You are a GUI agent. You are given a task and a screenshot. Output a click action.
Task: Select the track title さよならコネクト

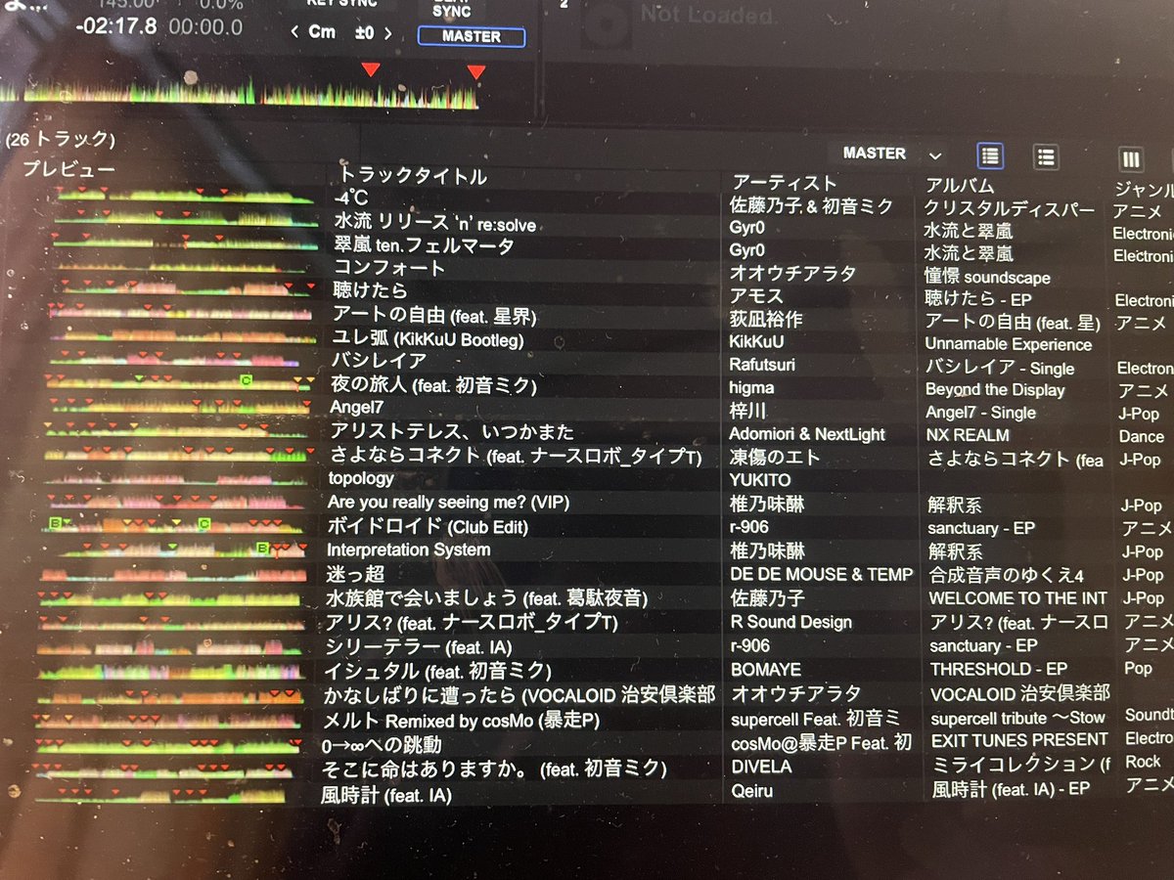404,455
